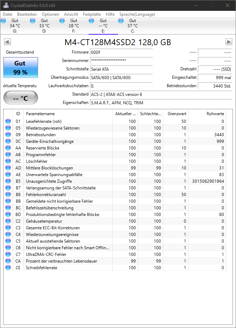Select the Aktuell ausstehende Sektoren row

click(x=115, y=241)
